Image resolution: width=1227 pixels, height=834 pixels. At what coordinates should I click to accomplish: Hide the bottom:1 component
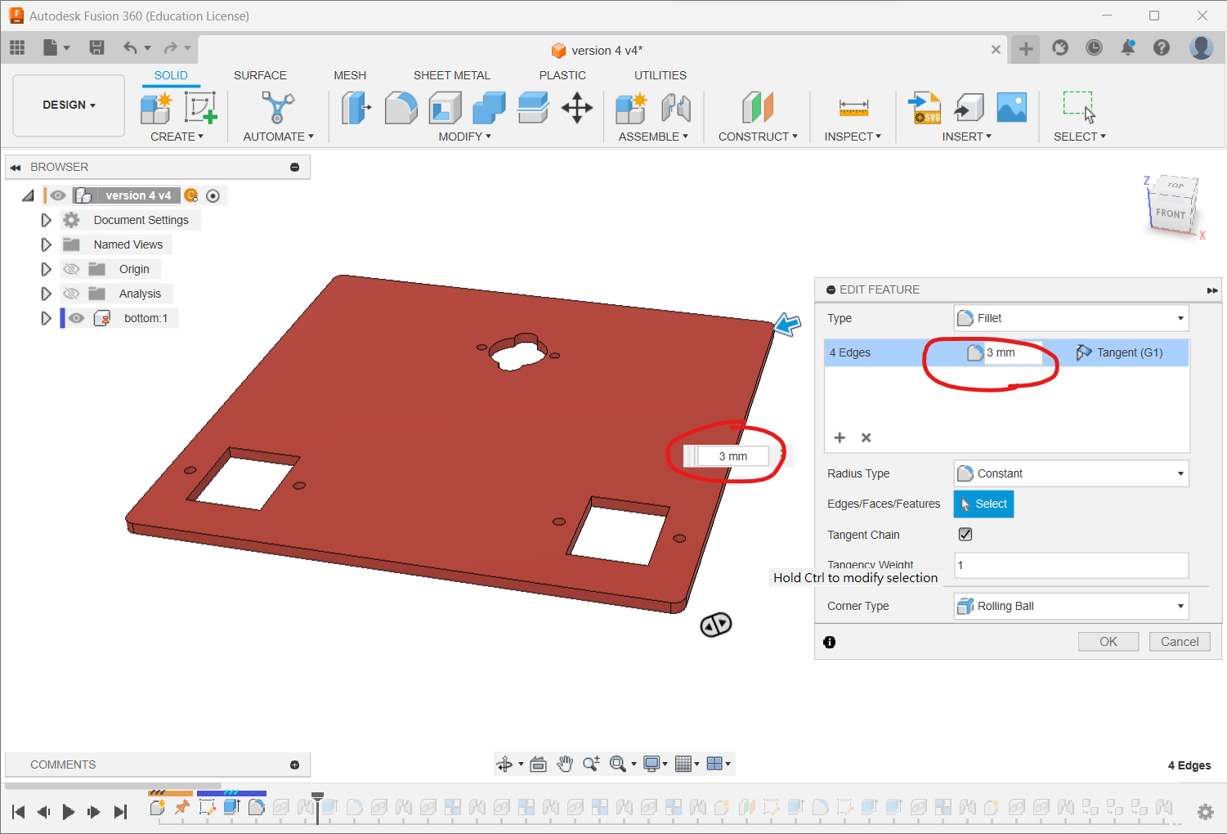76,318
